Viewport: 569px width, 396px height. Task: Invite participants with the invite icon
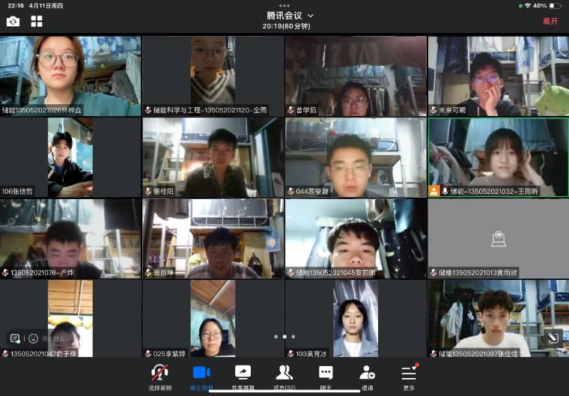point(367,373)
